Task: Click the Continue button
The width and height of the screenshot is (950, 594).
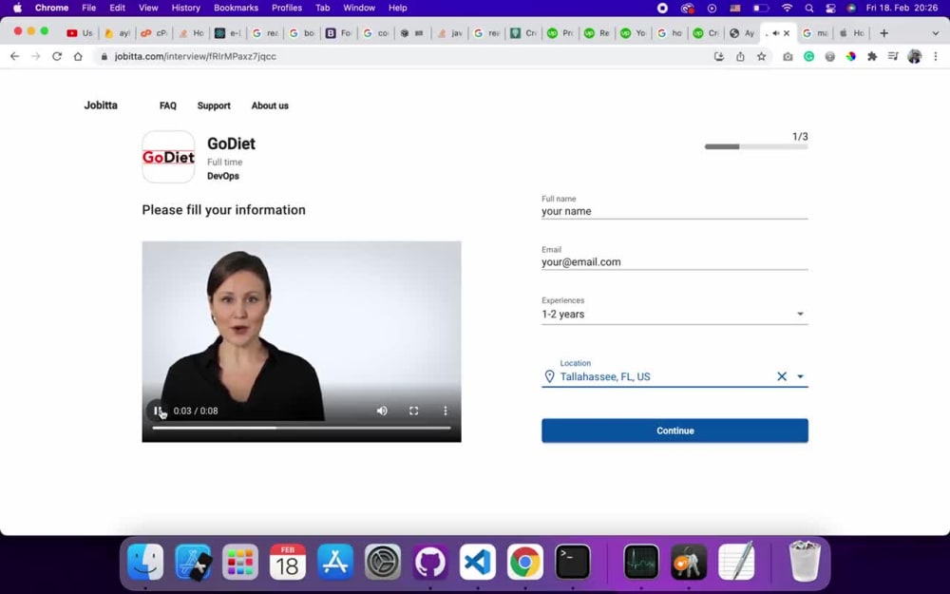Action: [x=674, y=431]
